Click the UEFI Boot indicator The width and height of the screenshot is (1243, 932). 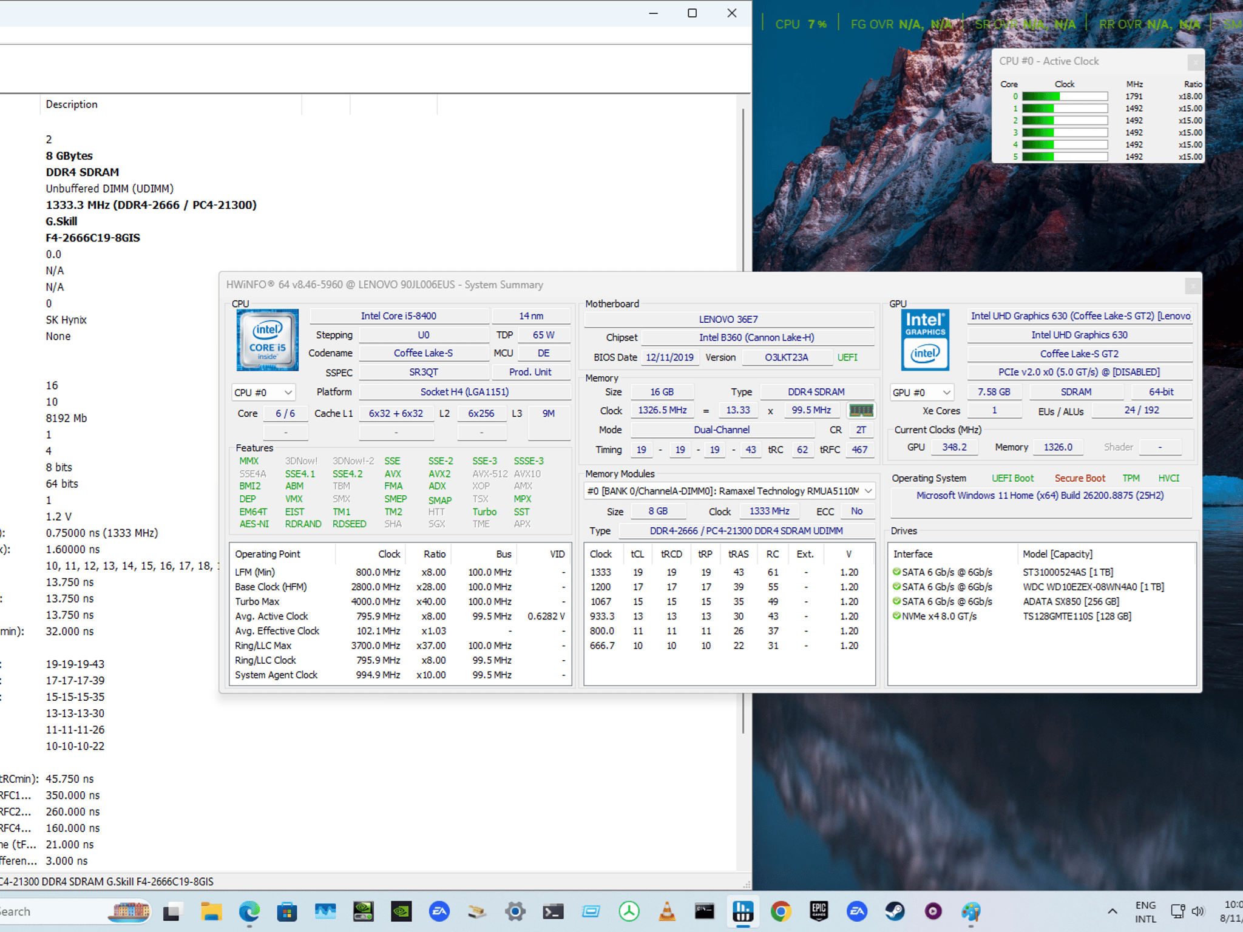[x=1012, y=478]
